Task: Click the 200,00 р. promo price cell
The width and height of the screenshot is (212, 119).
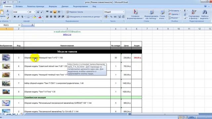Action: tap(137, 58)
